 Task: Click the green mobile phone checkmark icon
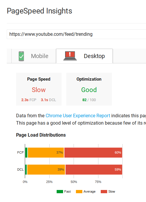point(21,56)
